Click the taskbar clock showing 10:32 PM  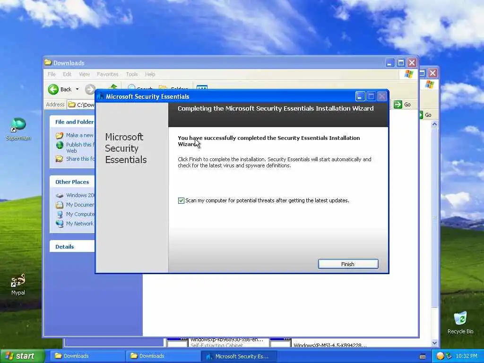[x=466, y=356]
